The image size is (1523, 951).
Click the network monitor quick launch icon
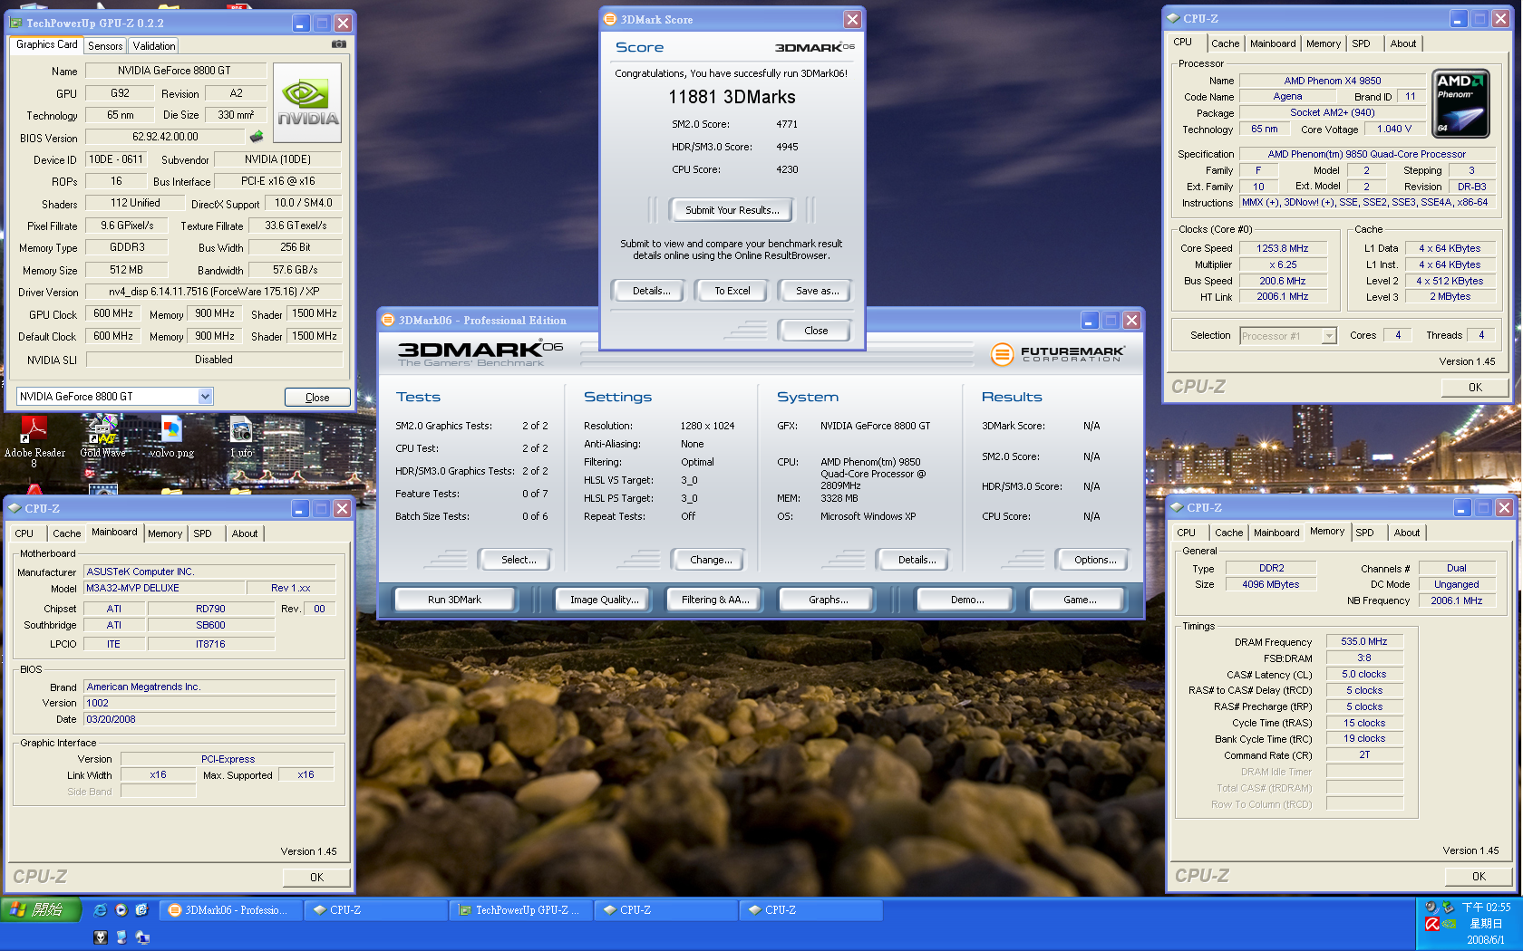[141, 937]
